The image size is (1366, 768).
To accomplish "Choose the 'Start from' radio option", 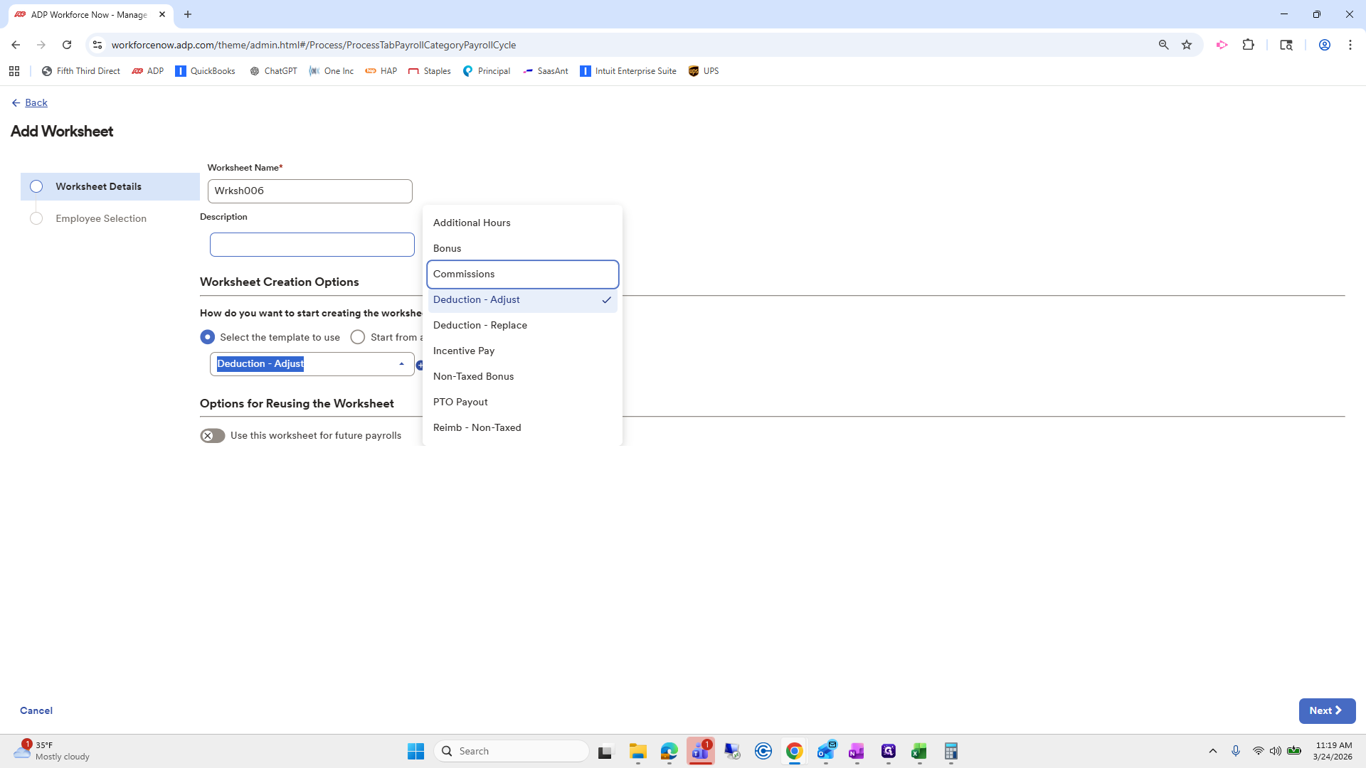I will pos(358,337).
